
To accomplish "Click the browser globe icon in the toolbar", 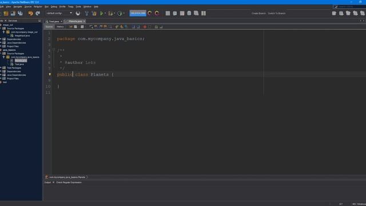I will [78, 13].
